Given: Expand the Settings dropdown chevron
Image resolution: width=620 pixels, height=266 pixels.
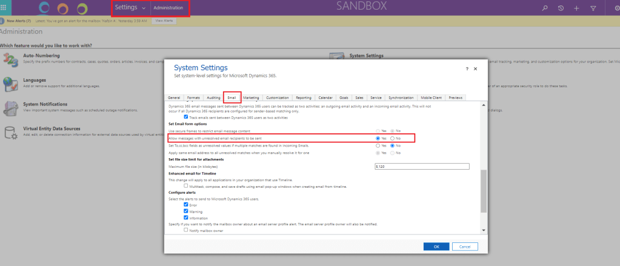Looking at the screenshot, I should pos(144,8).
